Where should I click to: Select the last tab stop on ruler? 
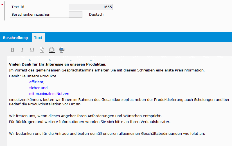click(91, 59)
